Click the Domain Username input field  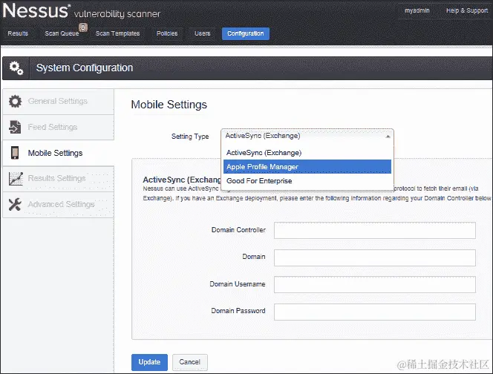[x=374, y=284]
